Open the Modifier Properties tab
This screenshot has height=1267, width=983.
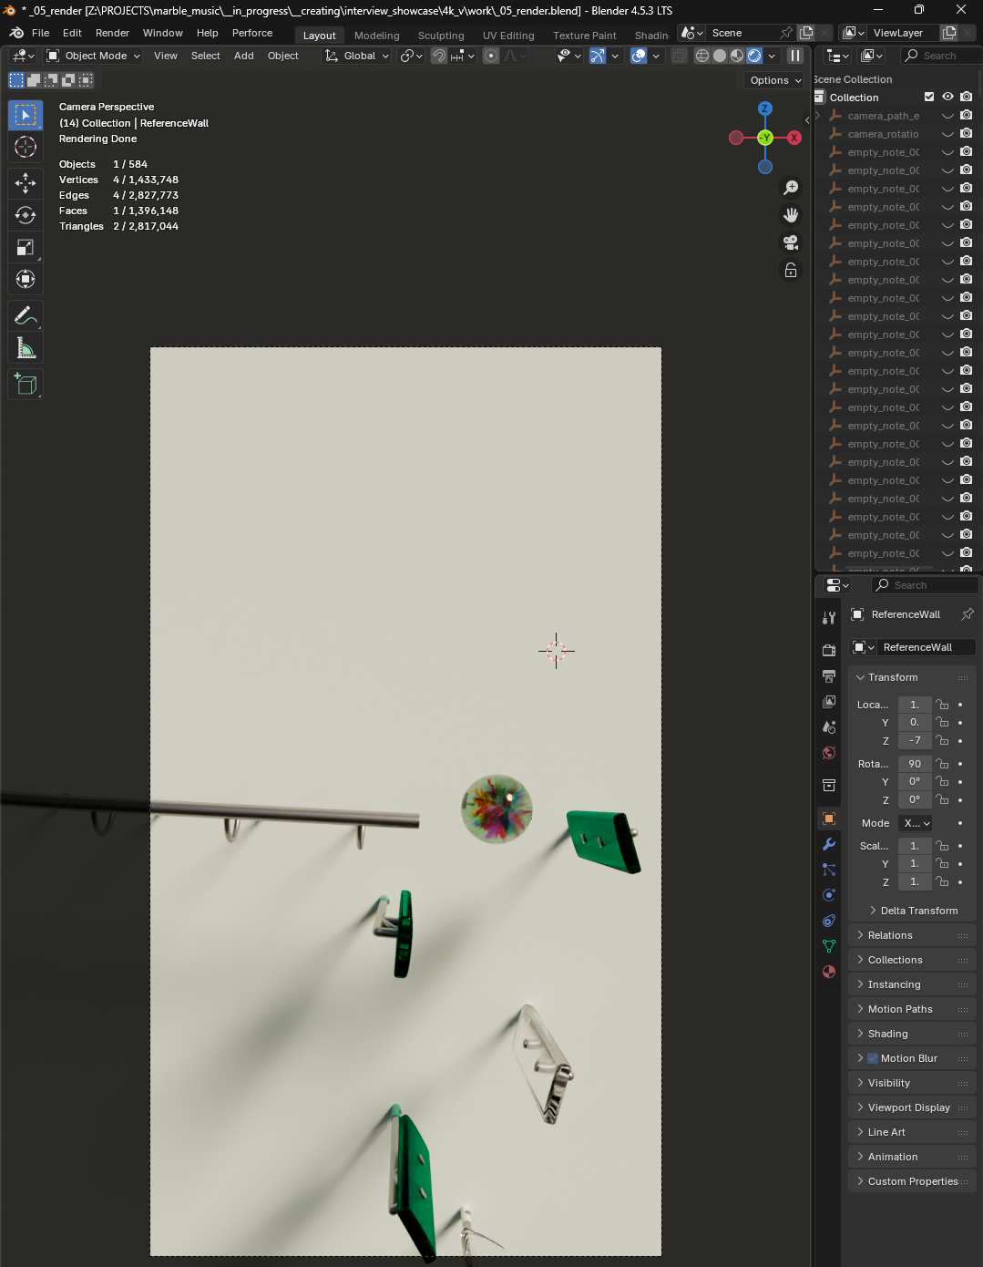(x=828, y=844)
